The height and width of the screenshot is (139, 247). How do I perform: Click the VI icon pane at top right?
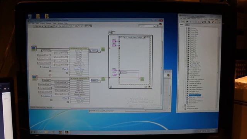(x=161, y=24)
